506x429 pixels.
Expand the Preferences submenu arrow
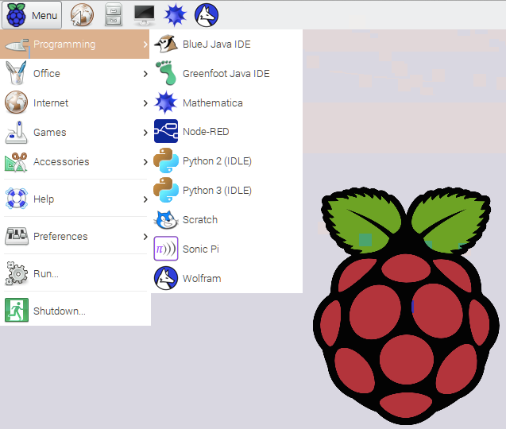[145, 237]
